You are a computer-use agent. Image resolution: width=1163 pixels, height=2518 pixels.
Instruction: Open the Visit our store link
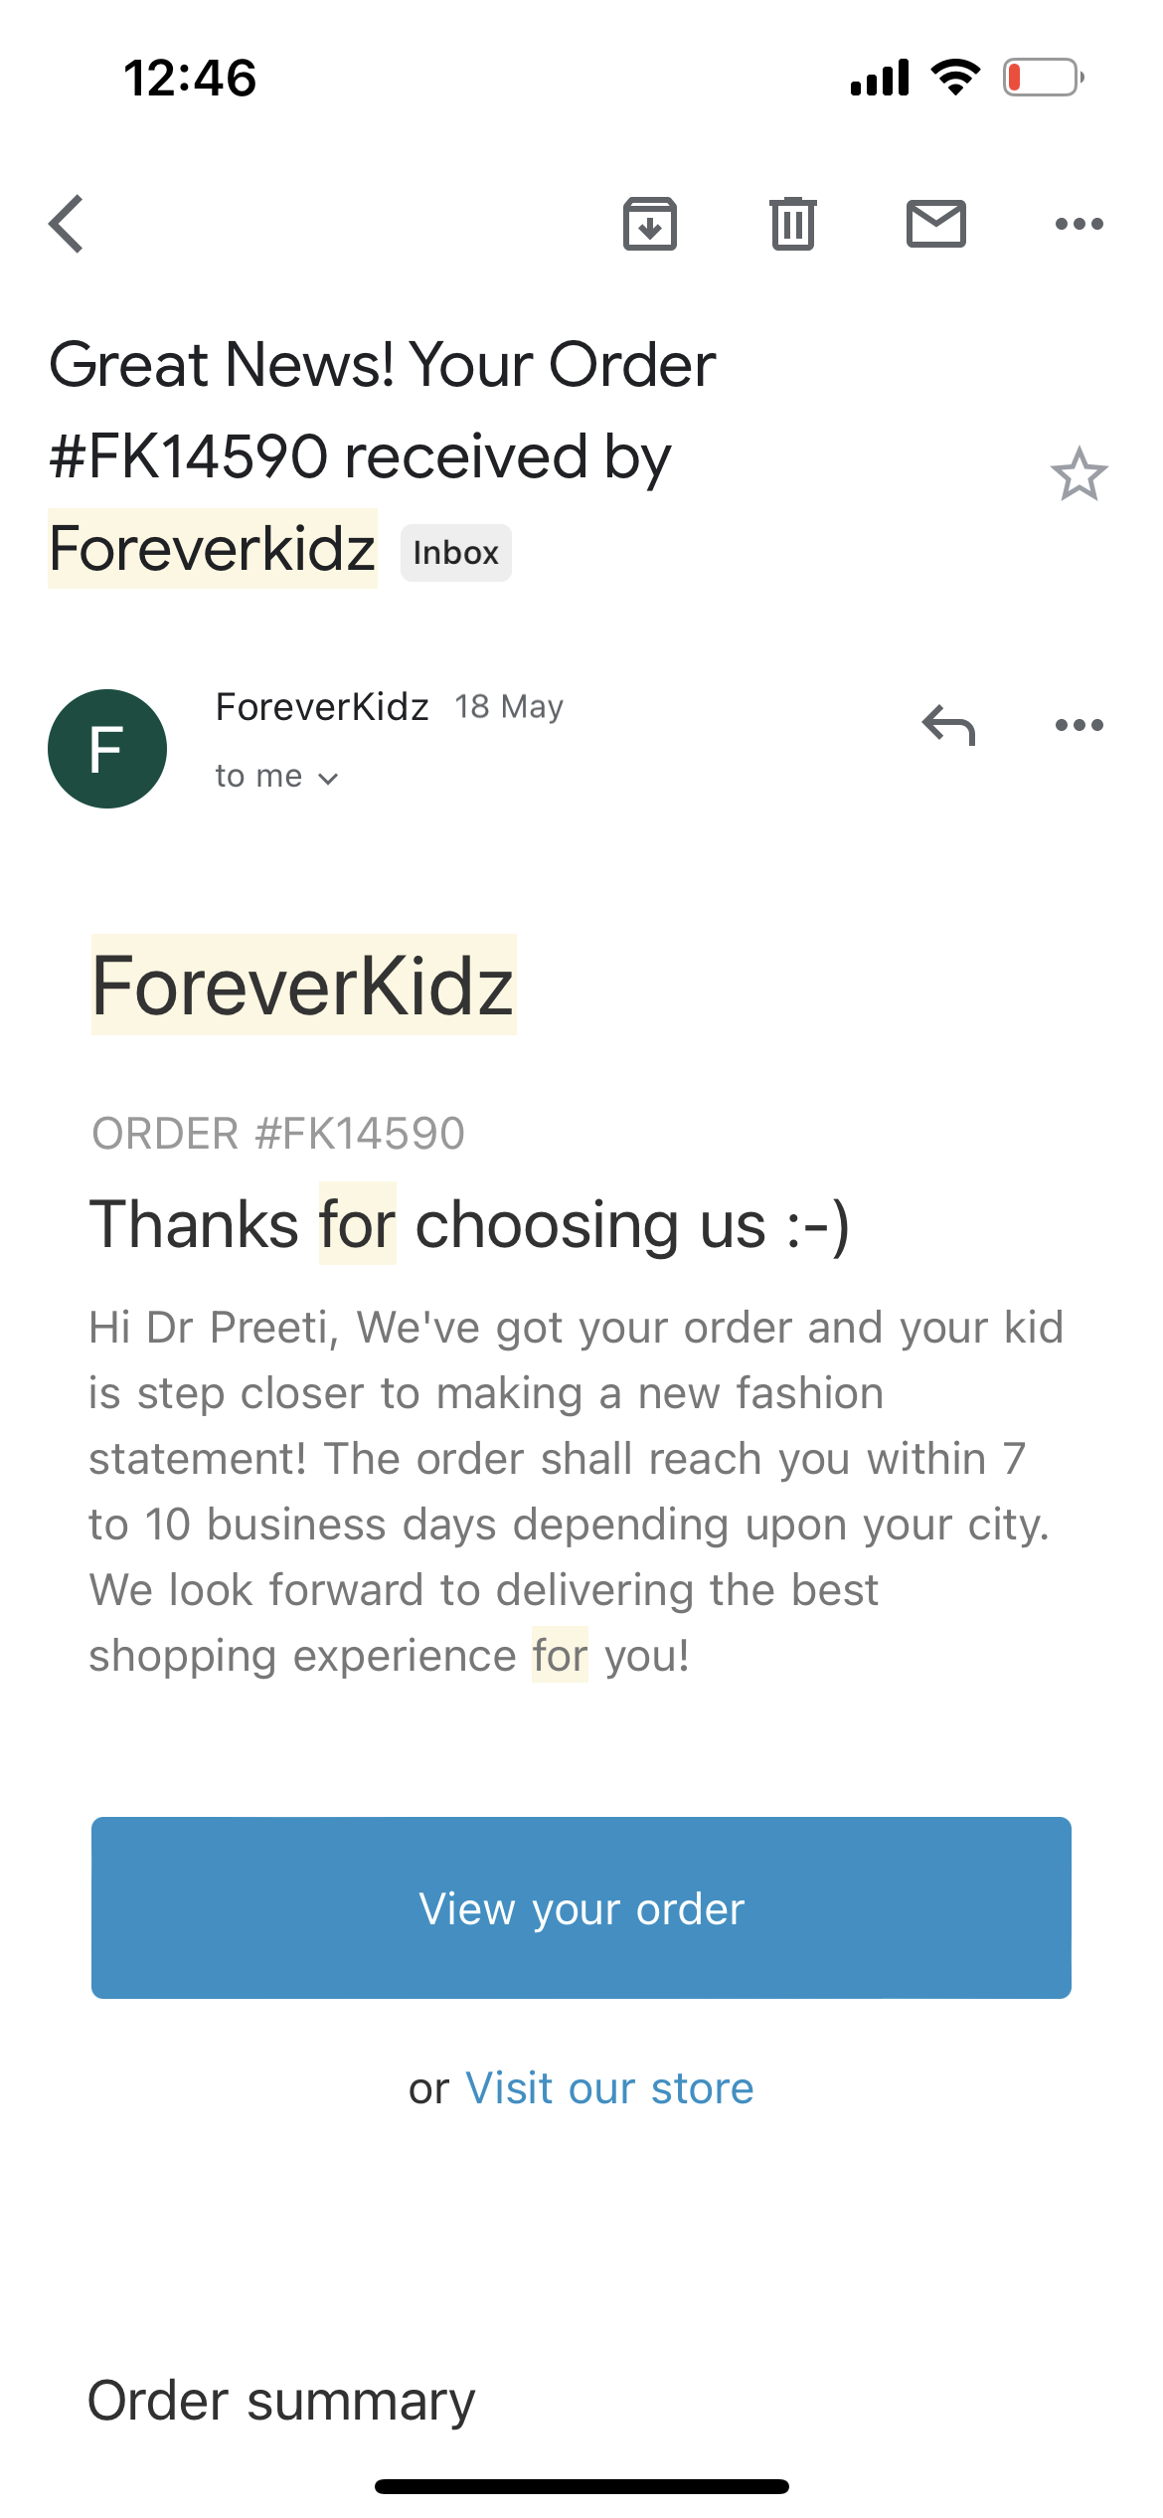[x=609, y=2088]
